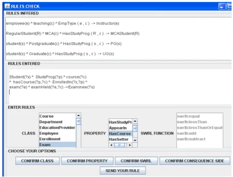Click the hasCourse(?p,?c) entered rule line
Viewport: 233px width, 177px height.
click(48, 82)
